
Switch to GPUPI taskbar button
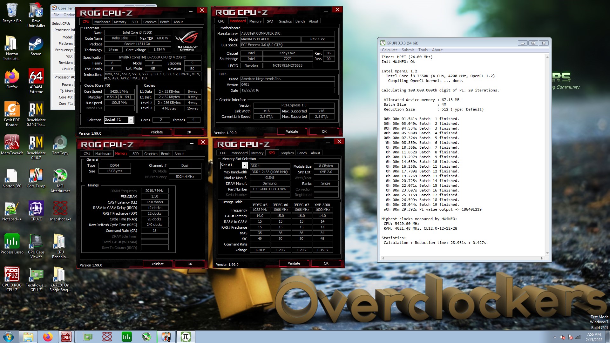[x=186, y=337]
